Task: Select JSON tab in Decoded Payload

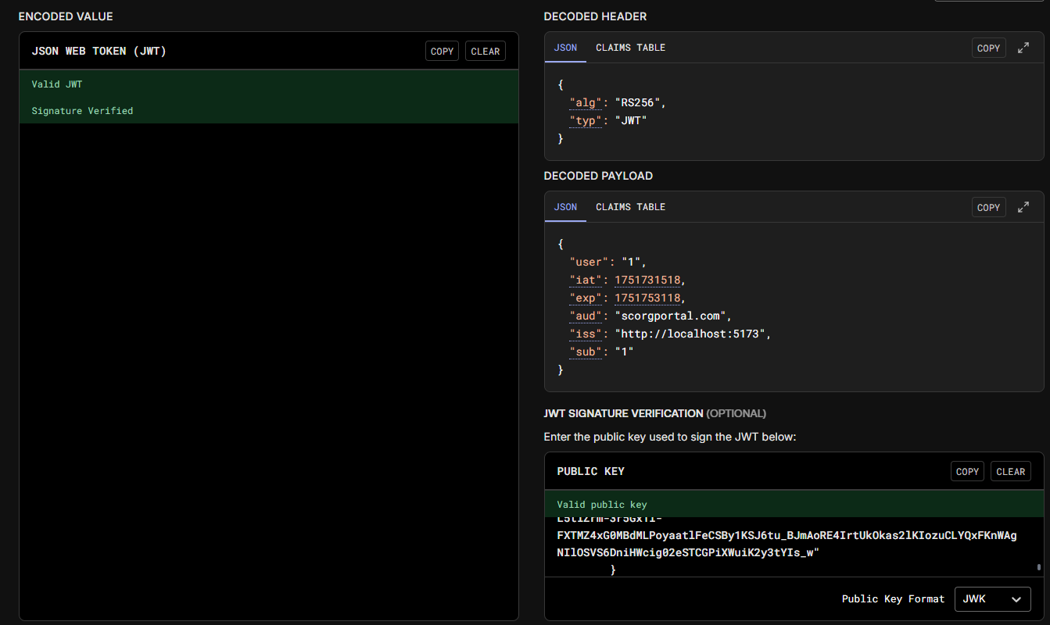Action: (565, 207)
